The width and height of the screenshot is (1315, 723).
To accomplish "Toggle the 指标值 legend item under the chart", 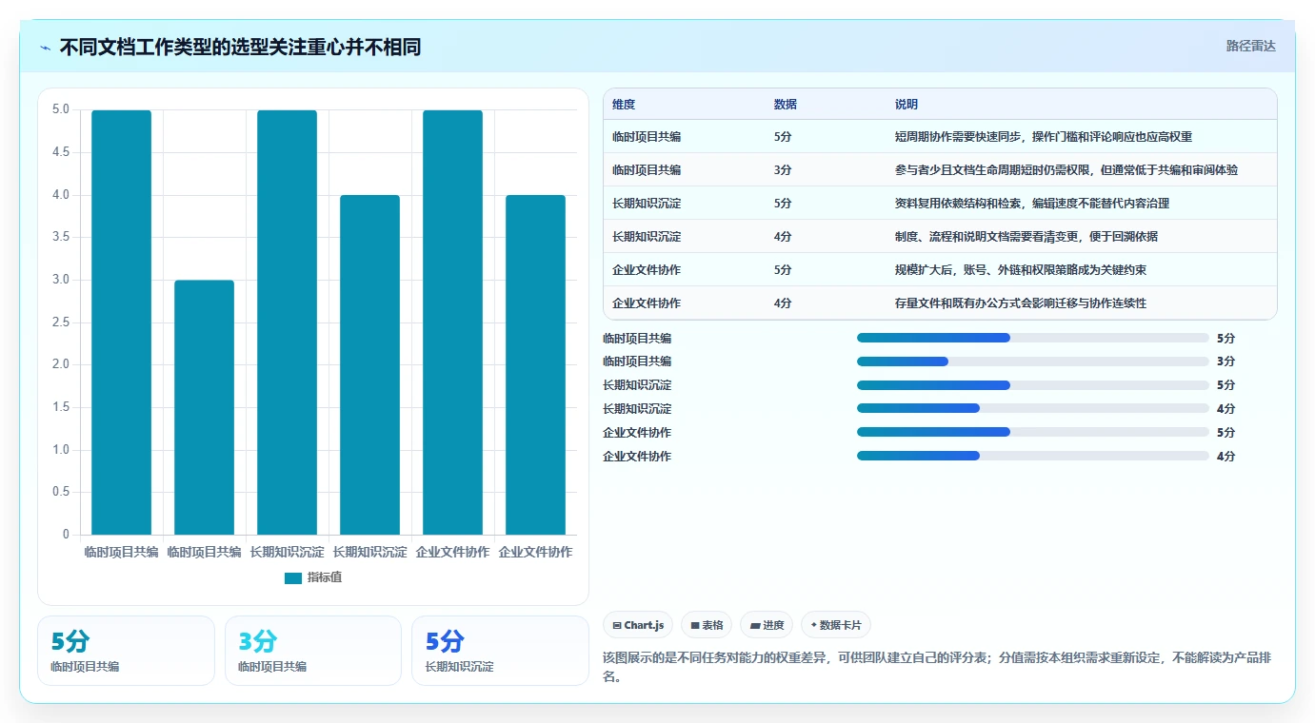I will click(313, 577).
